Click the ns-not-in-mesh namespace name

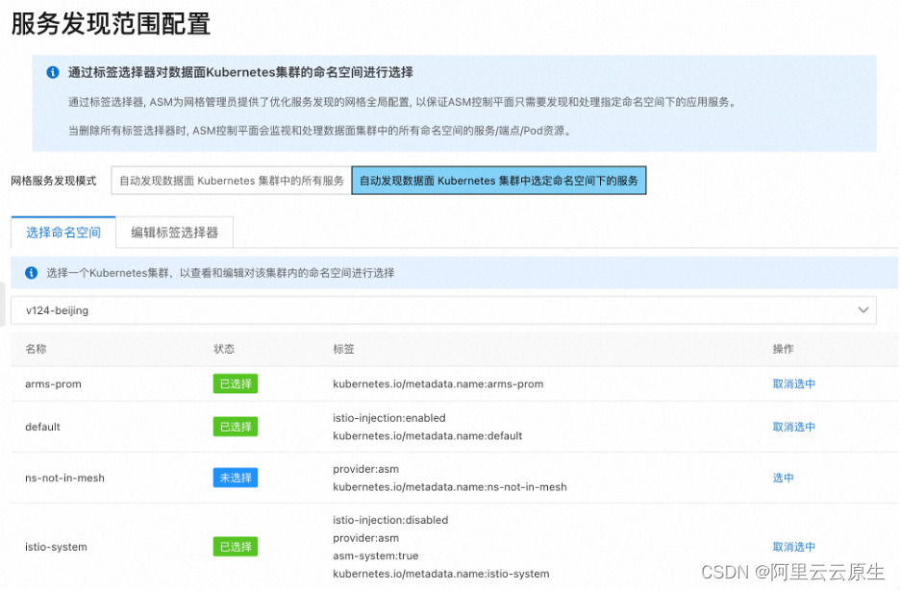(64, 479)
